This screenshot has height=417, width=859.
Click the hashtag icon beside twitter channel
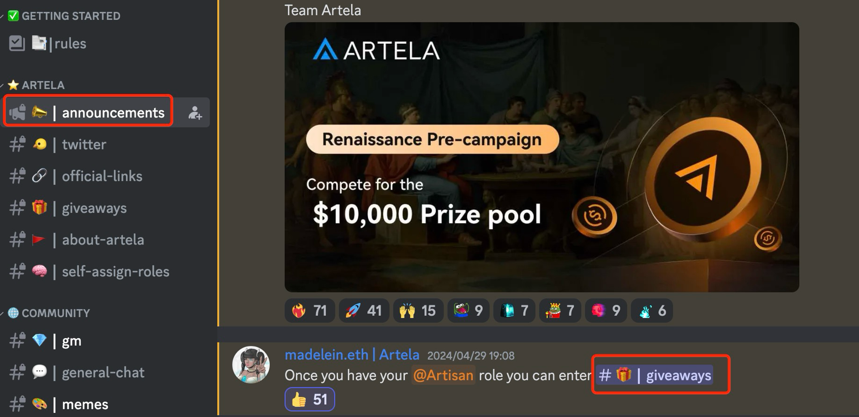point(17,145)
